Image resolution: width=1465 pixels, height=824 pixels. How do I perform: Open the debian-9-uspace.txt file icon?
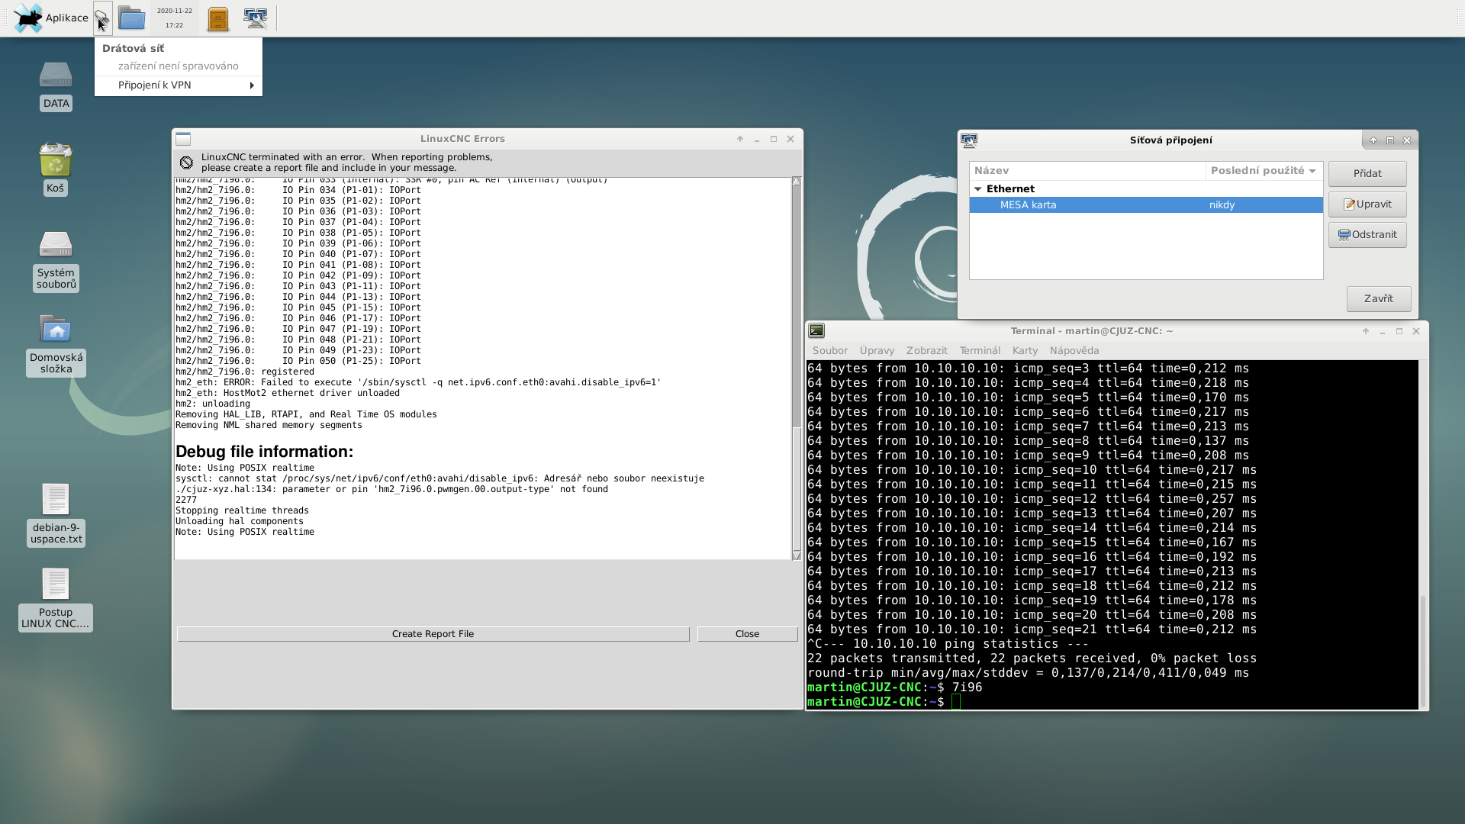pos(56,501)
